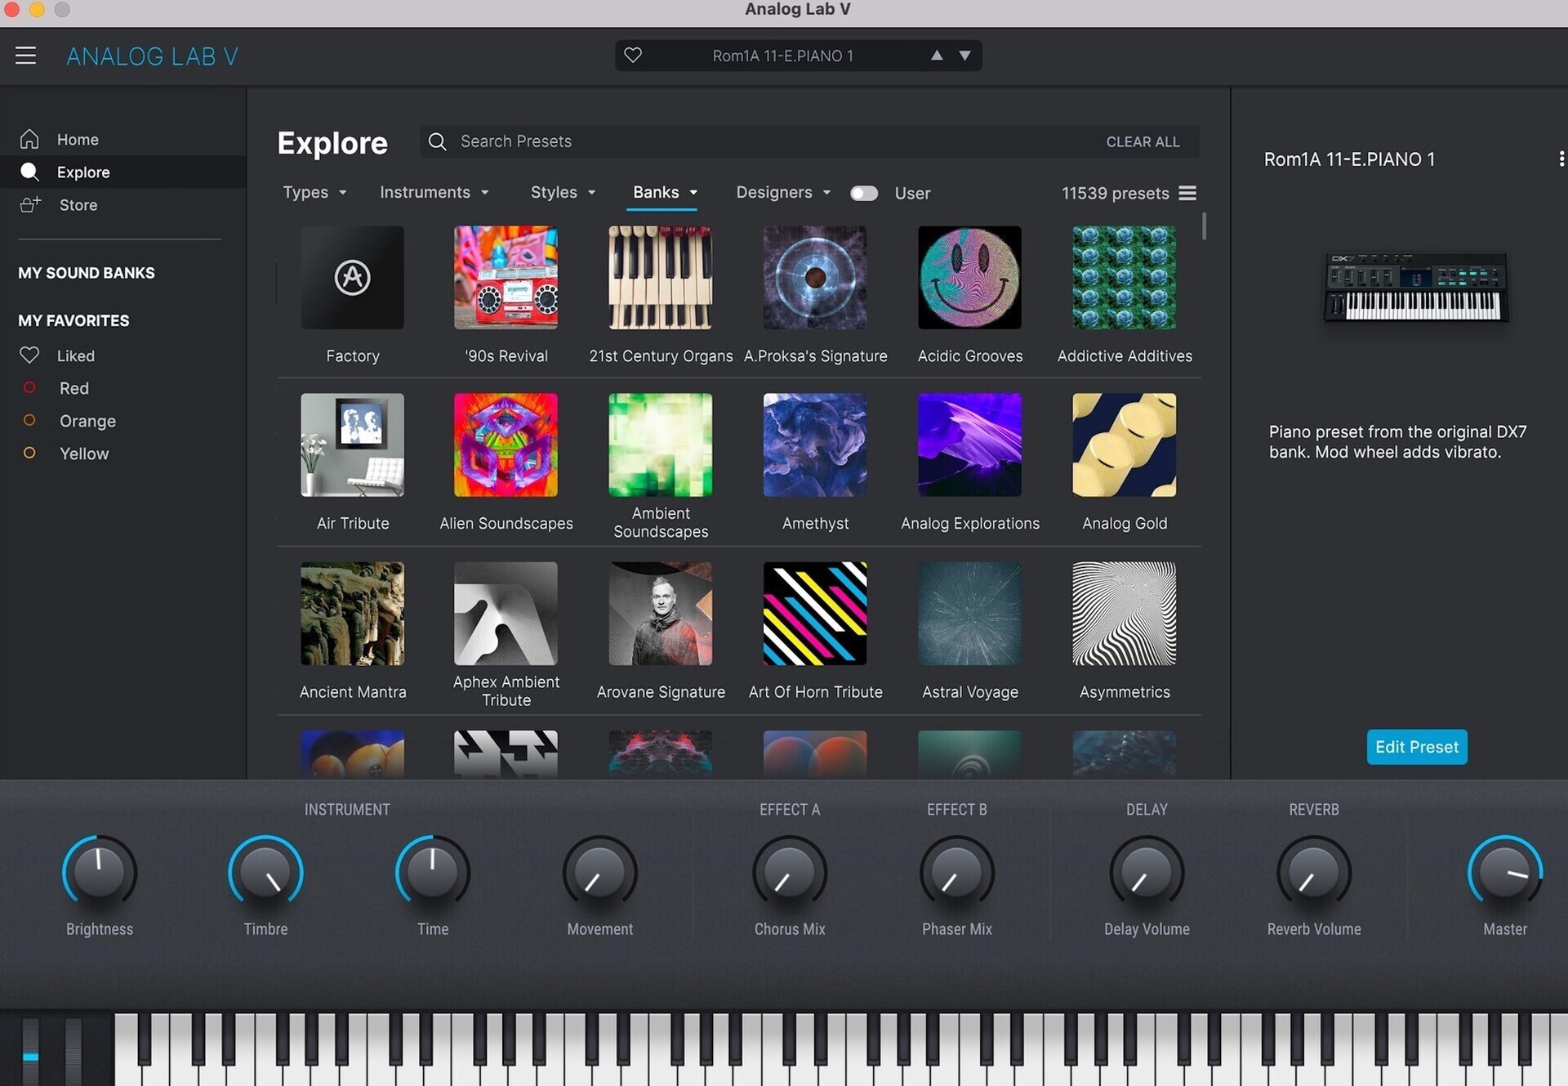Open the three-dot menu beside Rom1A 11-E.PIANO 1
Image resolution: width=1568 pixels, height=1086 pixels.
coord(1561,159)
